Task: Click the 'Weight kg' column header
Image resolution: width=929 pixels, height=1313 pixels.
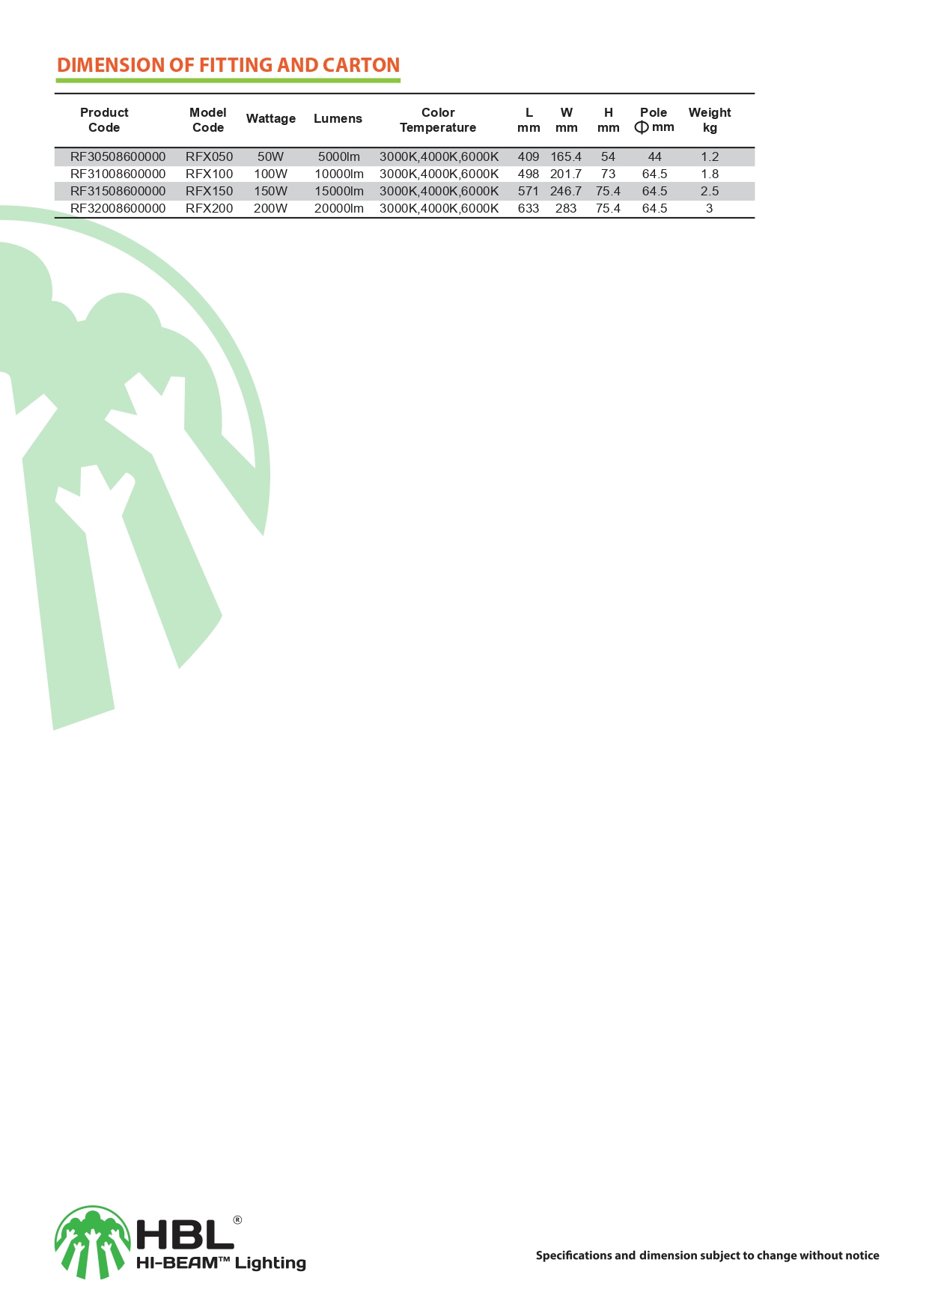Action: click(710, 120)
